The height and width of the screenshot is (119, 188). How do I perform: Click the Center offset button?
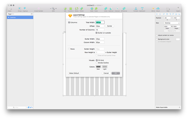click(109, 26)
